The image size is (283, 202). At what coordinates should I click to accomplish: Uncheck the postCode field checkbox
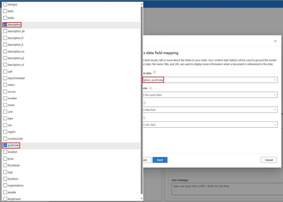5,145
